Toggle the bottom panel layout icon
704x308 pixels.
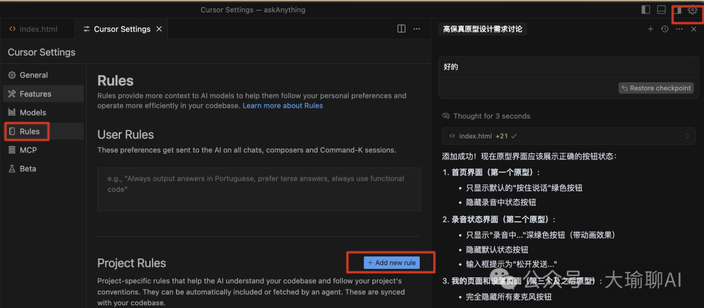click(x=661, y=9)
